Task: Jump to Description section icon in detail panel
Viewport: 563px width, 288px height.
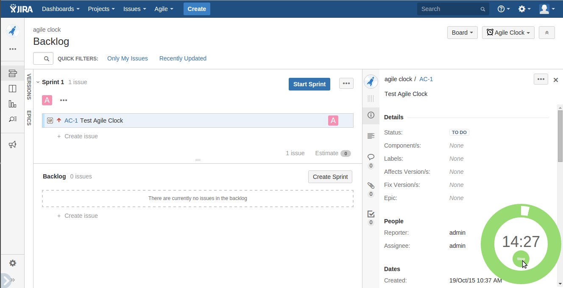Action: (371, 136)
